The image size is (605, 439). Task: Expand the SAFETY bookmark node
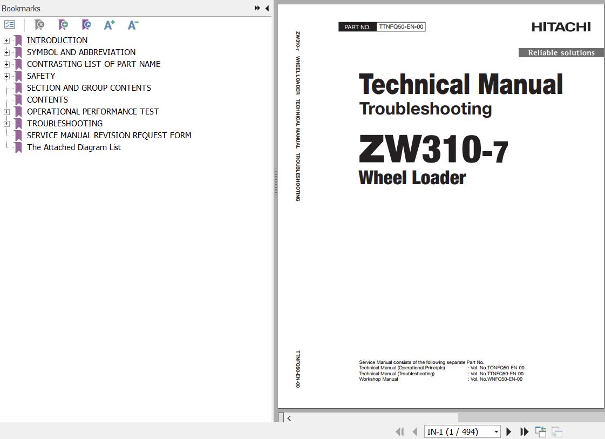tap(6, 77)
